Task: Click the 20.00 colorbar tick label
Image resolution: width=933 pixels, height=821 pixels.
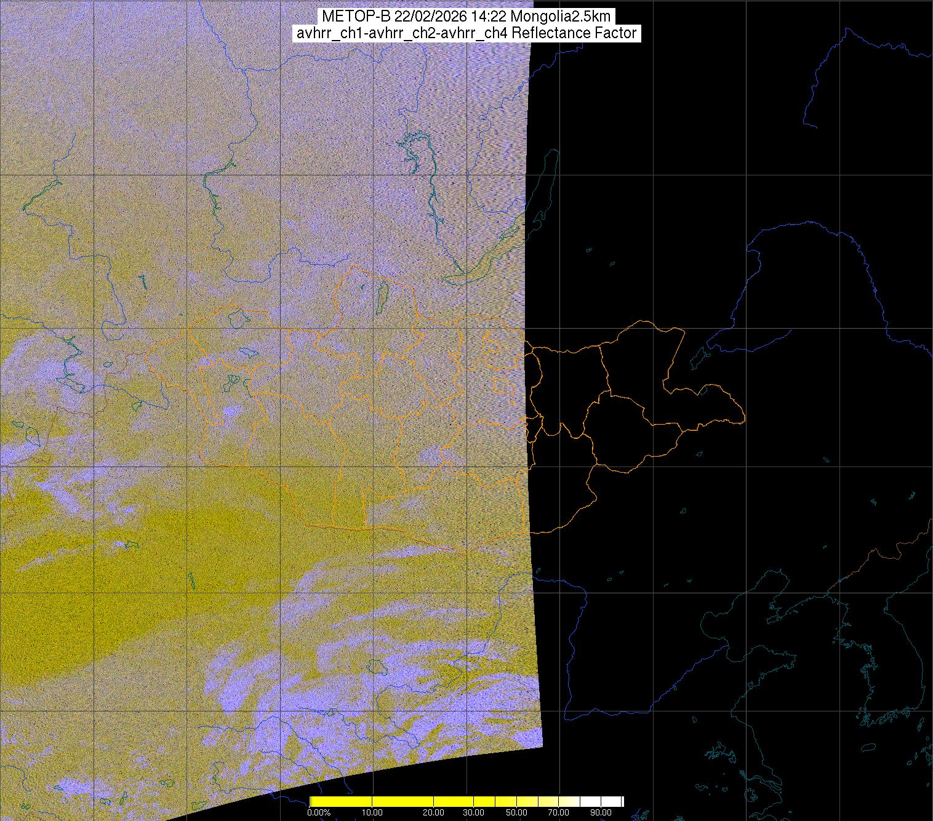Action: pos(434,812)
